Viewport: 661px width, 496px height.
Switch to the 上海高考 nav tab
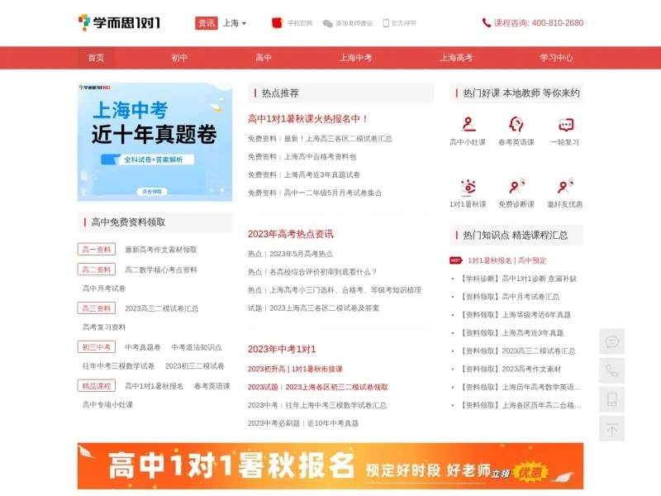(x=456, y=58)
